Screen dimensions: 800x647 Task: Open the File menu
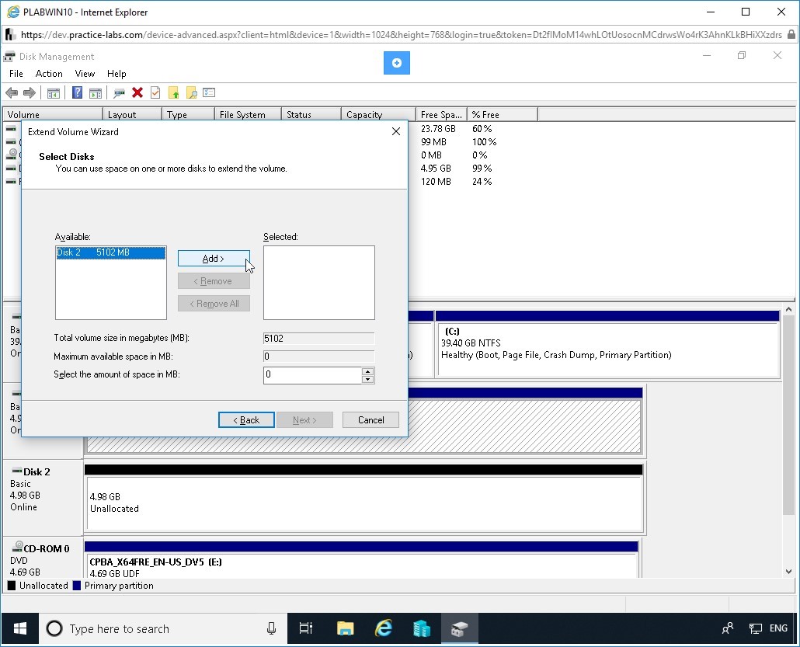(16, 74)
